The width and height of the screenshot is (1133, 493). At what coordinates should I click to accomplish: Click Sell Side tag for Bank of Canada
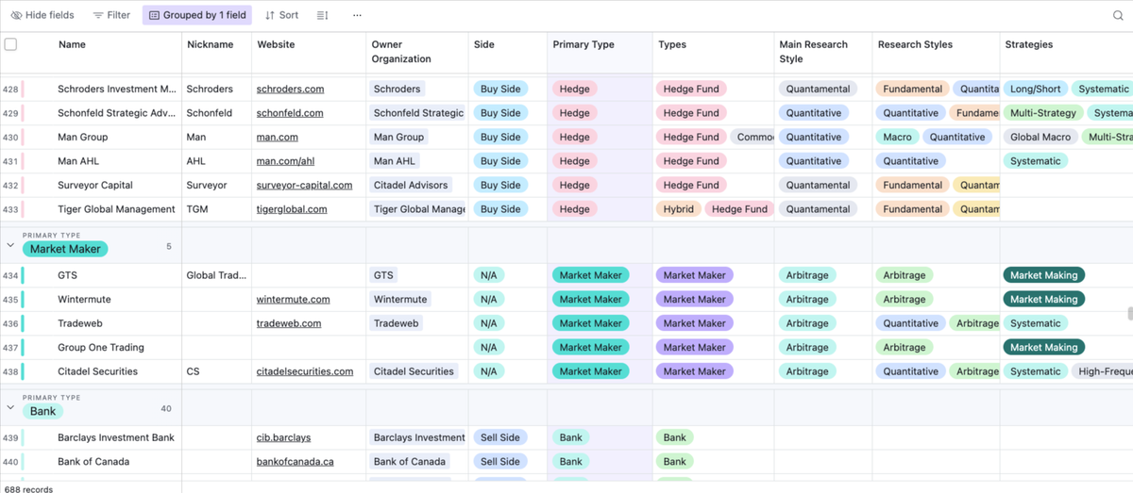click(500, 462)
